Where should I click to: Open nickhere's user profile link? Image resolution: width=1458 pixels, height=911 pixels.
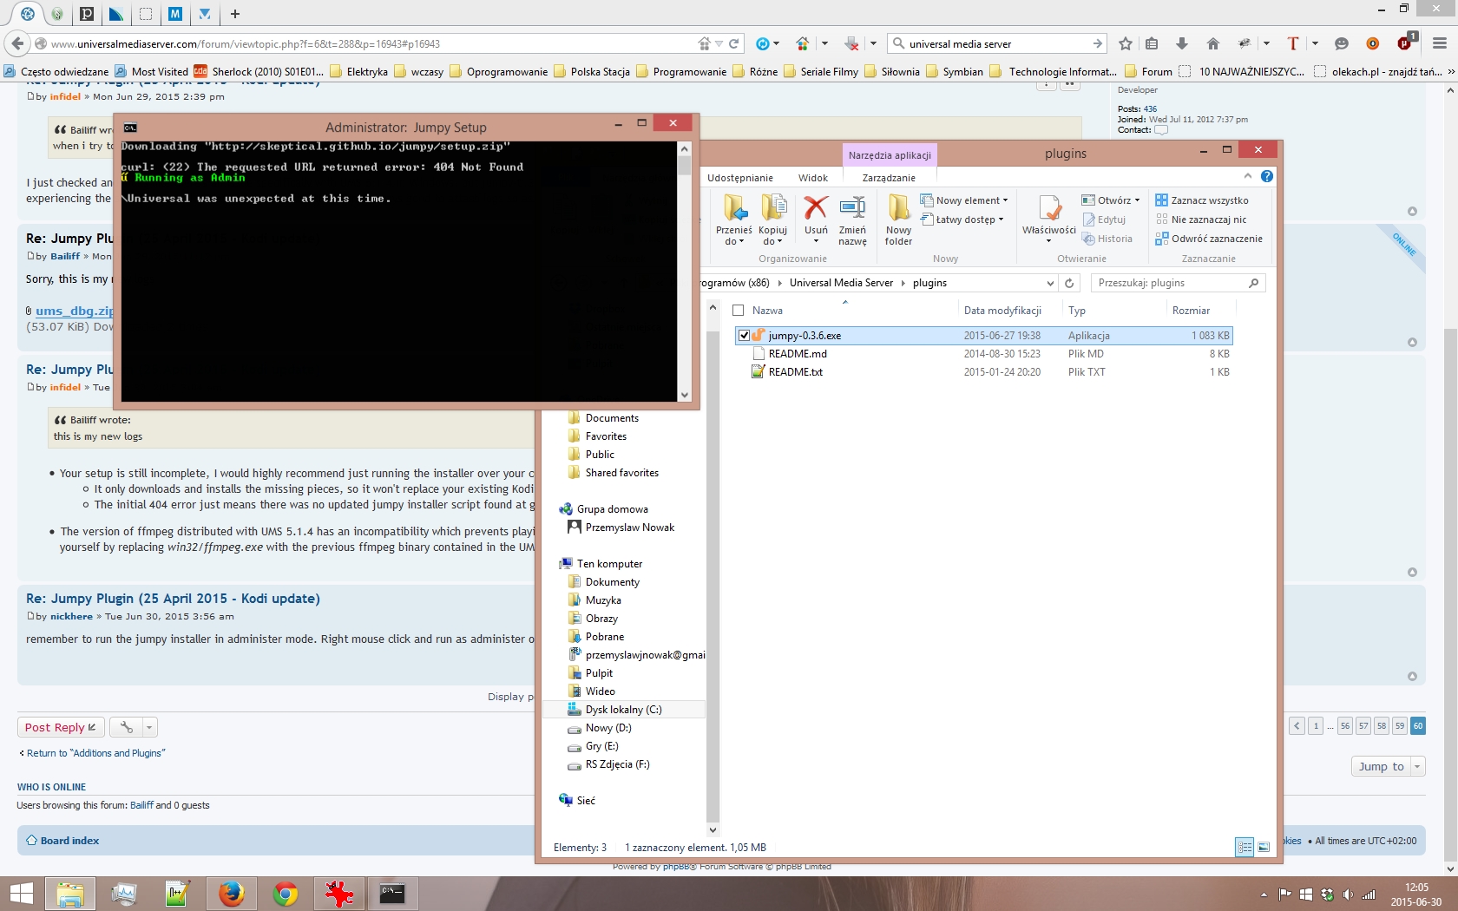[x=71, y=617]
